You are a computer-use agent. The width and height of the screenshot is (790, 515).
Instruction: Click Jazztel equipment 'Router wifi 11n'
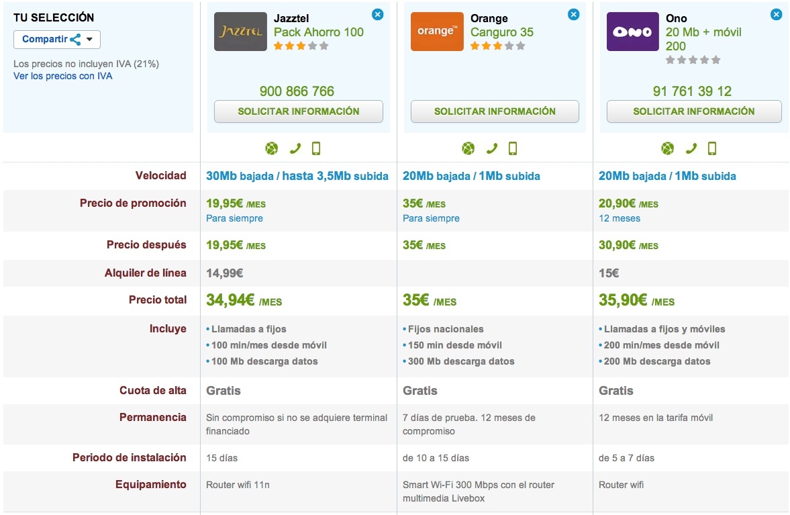238,485
